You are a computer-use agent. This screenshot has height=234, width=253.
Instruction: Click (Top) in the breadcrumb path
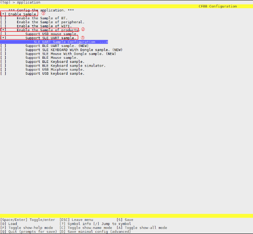[5, 2]
